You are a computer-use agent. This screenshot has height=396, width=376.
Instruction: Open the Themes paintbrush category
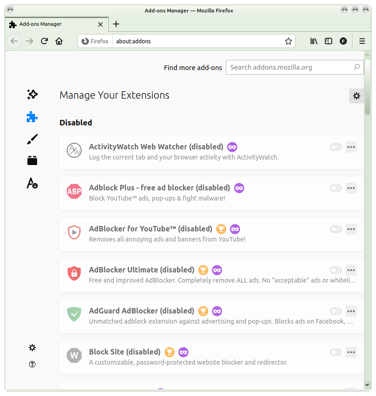[32, 139]
